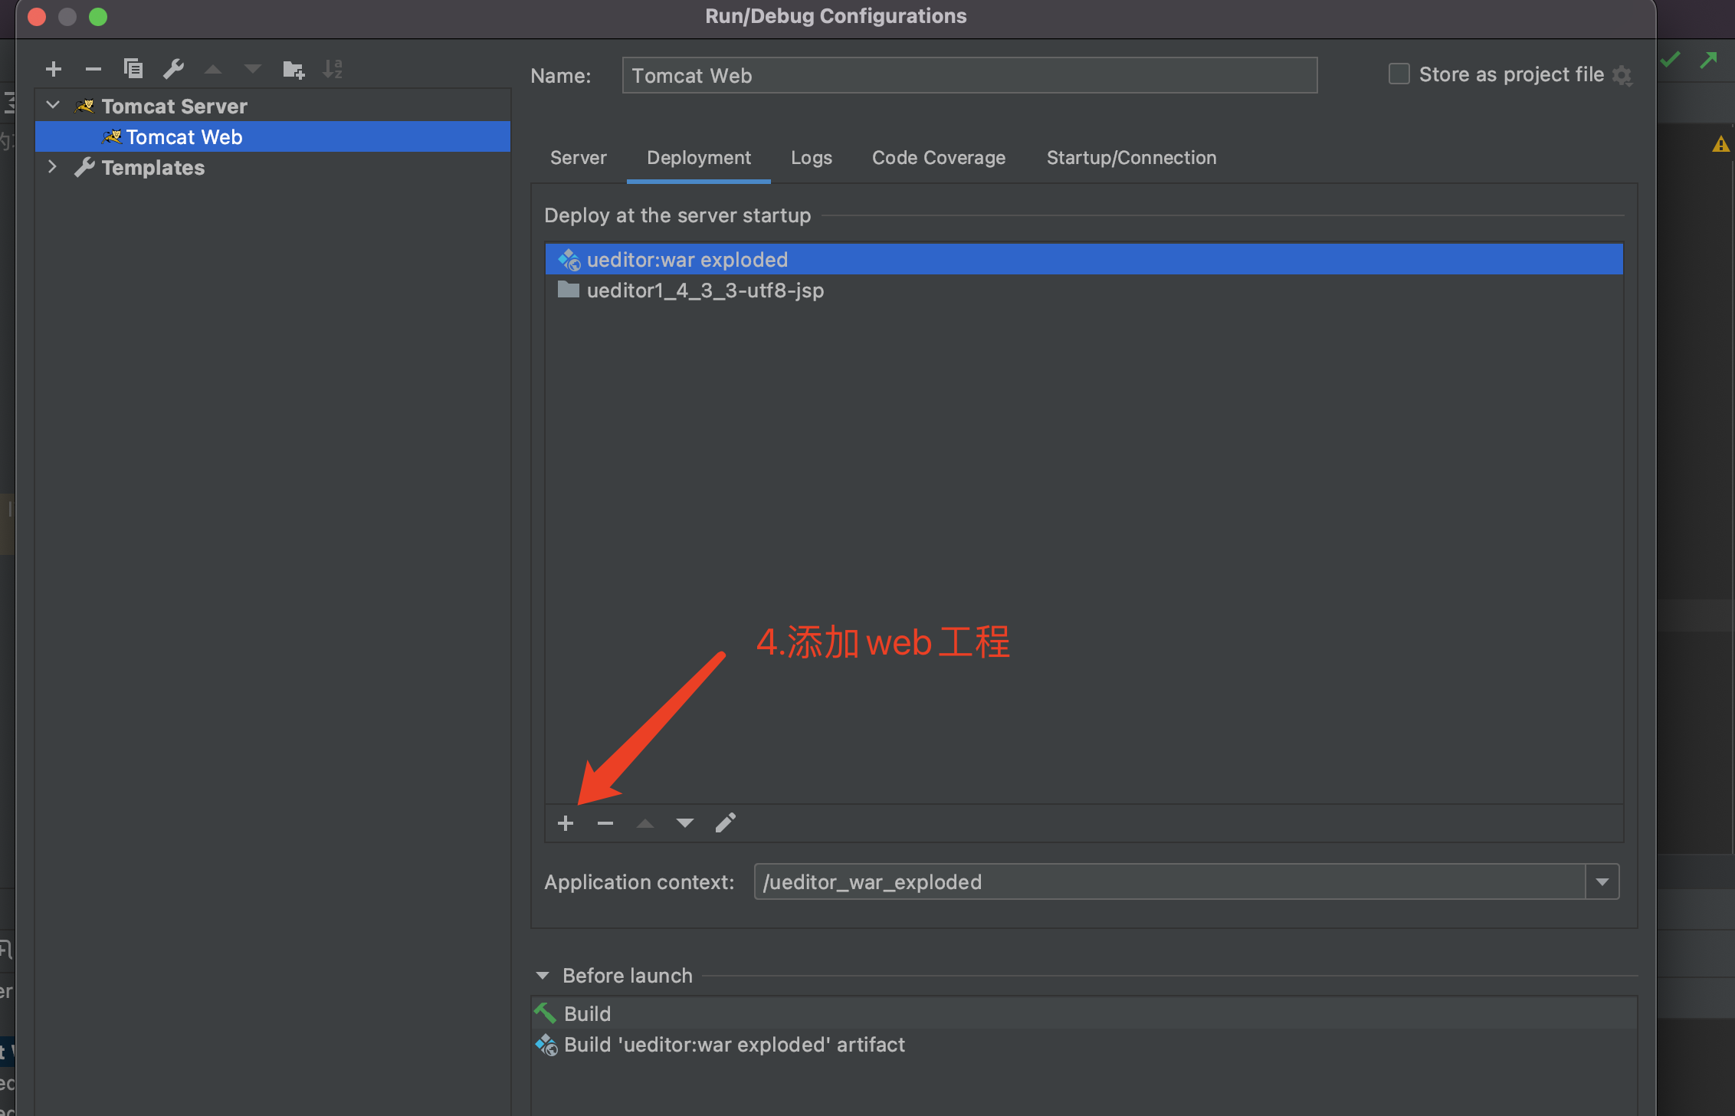Sort configurations alphabetically
1735x1116 pixels.
(x=333, y=69)
